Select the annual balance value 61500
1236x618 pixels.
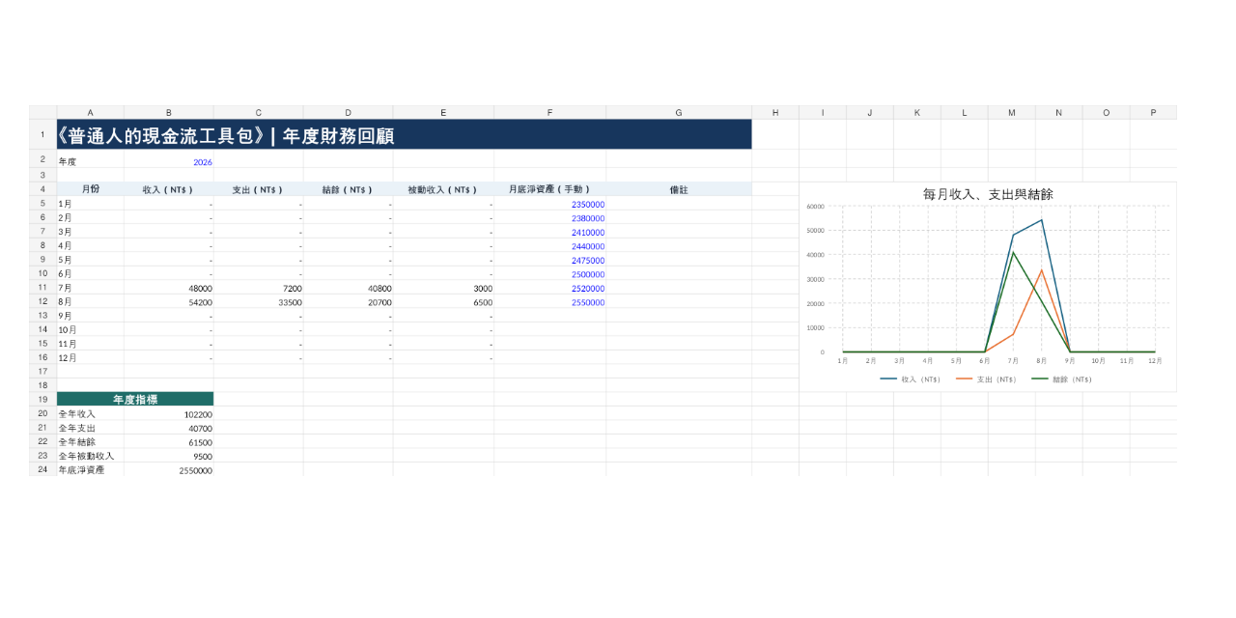click(x=169, y=442)
